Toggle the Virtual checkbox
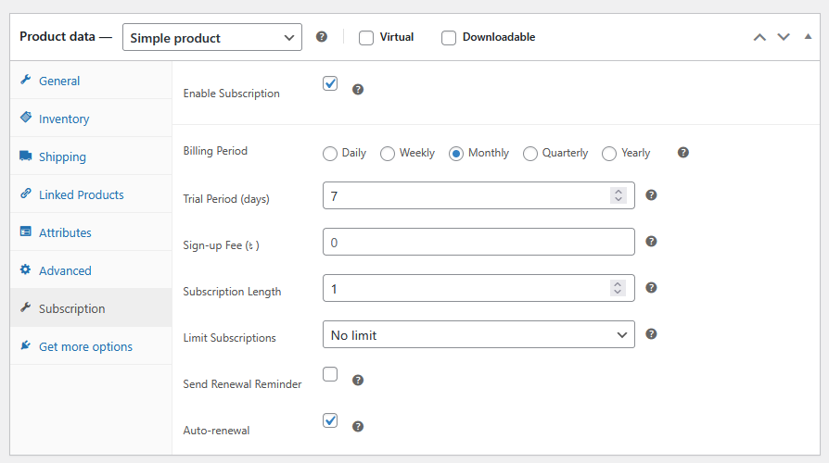Screen dimensions: 829x463 click(x=366, y=38)
